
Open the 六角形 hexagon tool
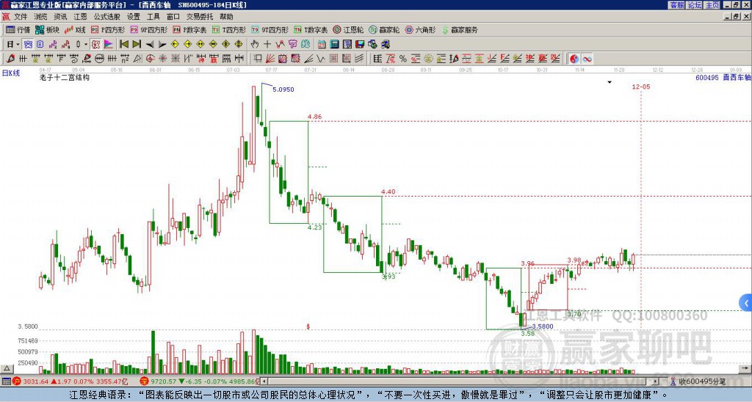(x=420, y=29)
